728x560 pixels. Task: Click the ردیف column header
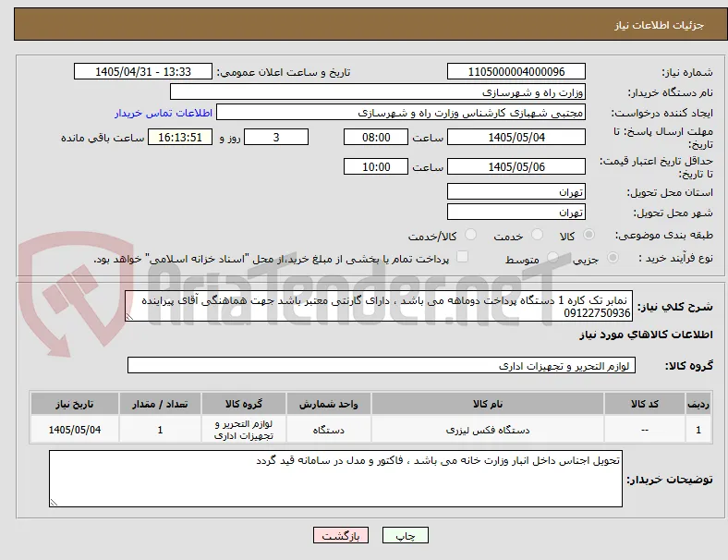pos(698,404)
